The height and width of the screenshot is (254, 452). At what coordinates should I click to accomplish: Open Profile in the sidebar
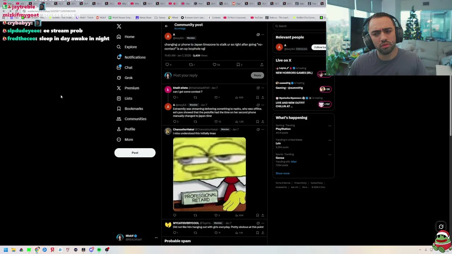pos(126,129)
